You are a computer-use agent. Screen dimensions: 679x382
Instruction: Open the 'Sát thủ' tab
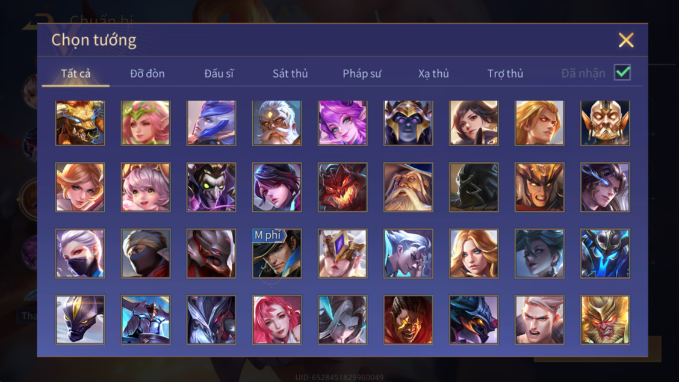pos(290,73)
